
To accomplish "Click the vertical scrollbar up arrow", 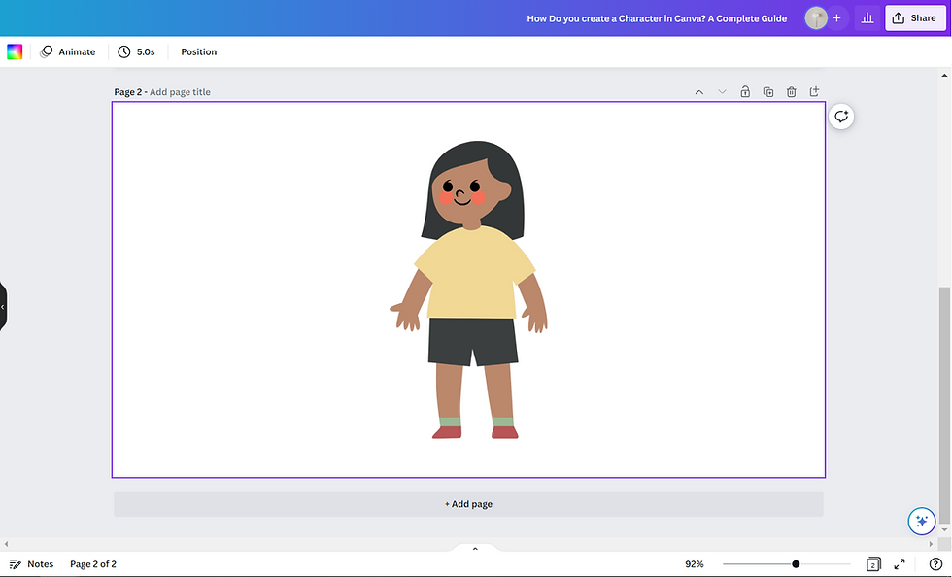I will coord(944,76).
